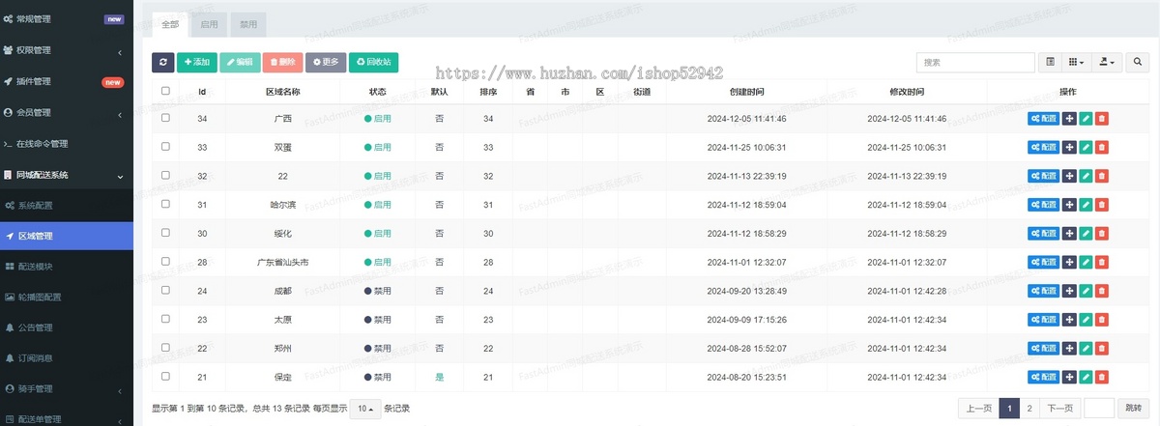Screen dimensions: 1160x426
Task: Click edit pencil icon for 绥化 row
Action: 1086,234
